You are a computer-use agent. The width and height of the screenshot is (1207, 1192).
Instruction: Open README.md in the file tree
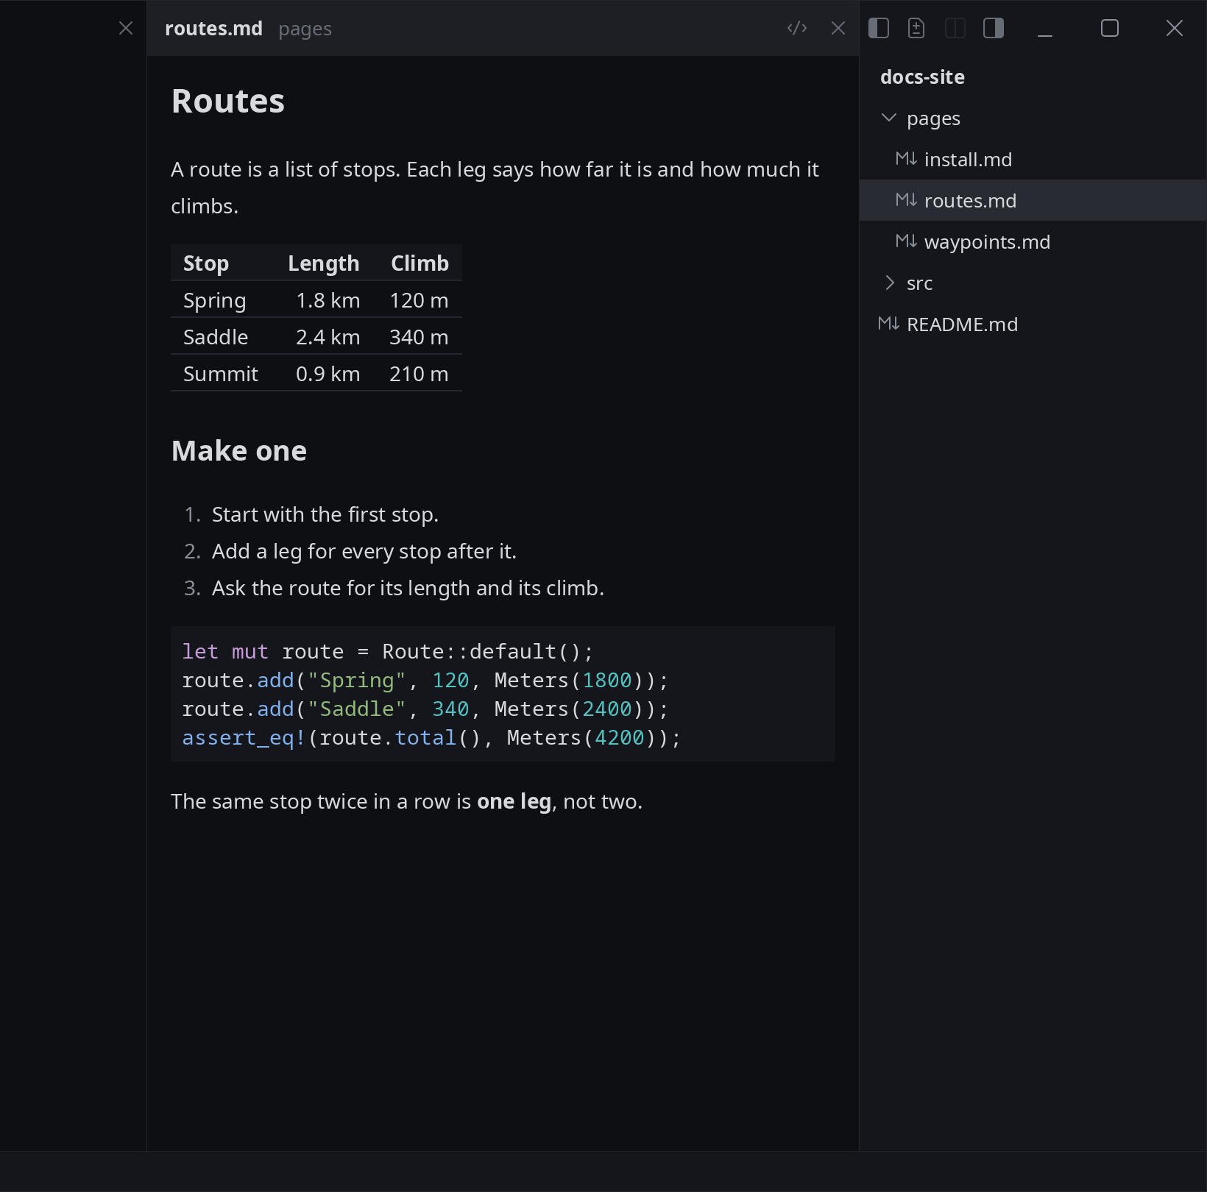click(x=1033, y=324)
